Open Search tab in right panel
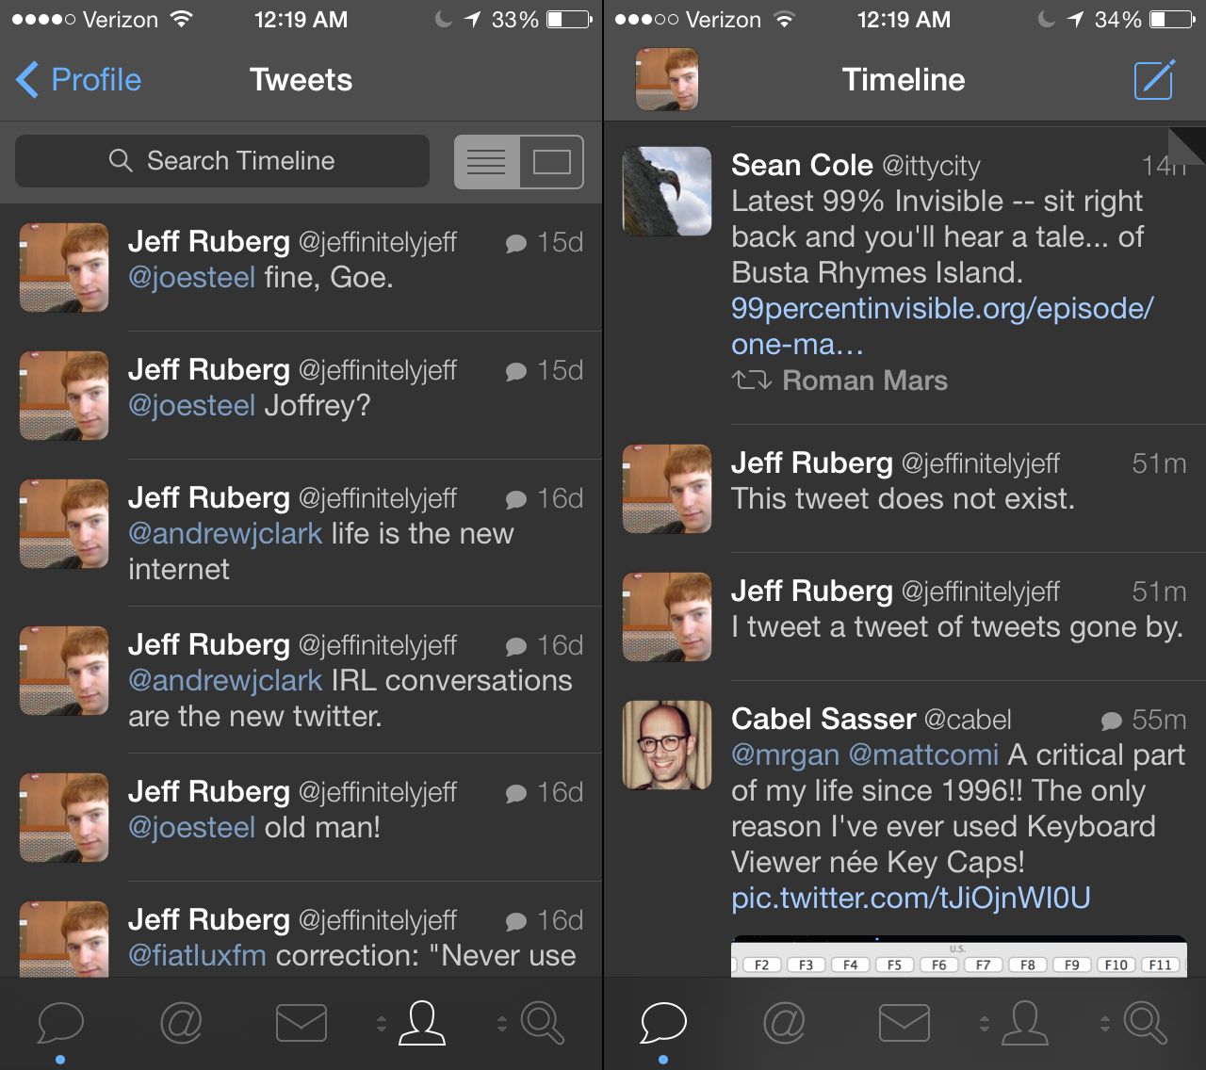 1146,1023
